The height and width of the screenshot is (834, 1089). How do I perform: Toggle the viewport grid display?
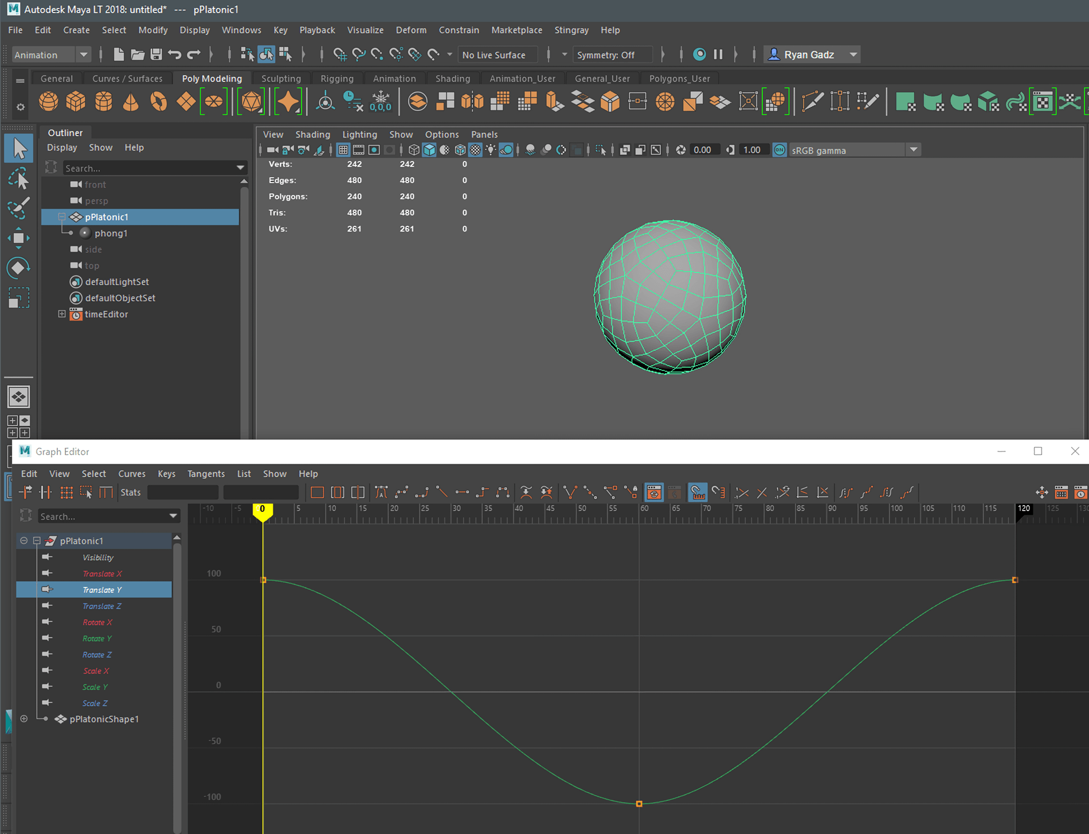(343, 150)
